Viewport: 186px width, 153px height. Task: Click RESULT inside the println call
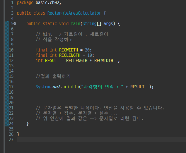click(137, 87)
